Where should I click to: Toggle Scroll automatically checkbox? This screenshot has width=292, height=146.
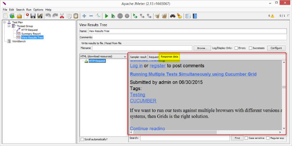point(82,139)
